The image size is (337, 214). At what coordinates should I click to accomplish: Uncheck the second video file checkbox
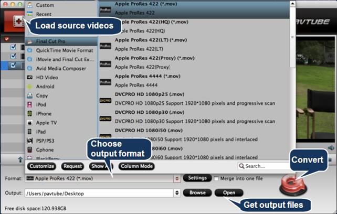(13, 56)
